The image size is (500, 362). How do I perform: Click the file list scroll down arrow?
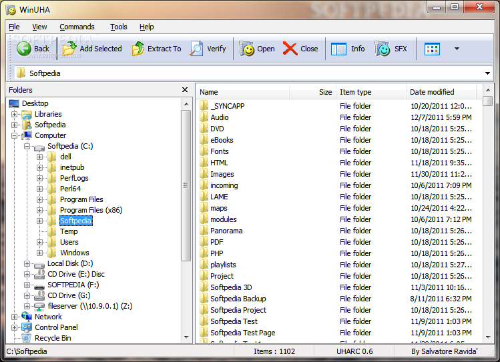488,337
